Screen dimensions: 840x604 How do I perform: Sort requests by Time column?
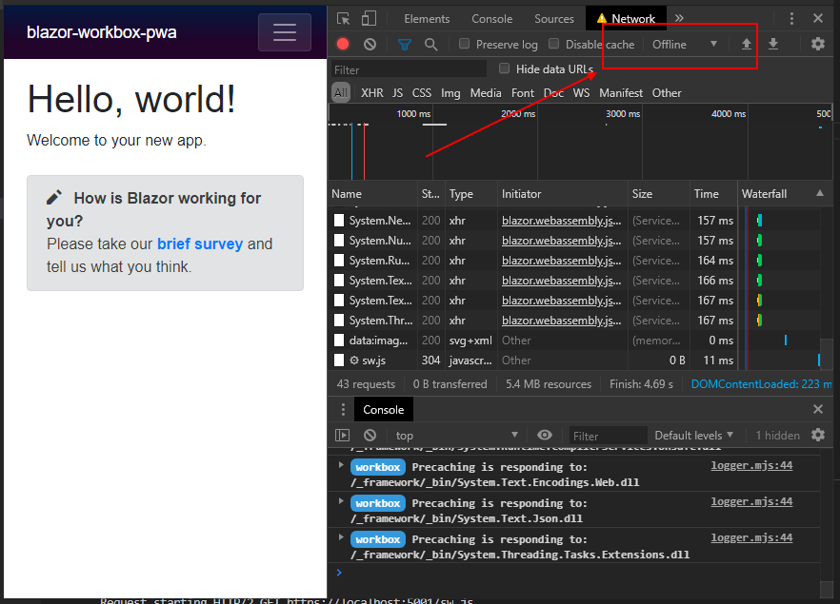[x=713, y=194]
